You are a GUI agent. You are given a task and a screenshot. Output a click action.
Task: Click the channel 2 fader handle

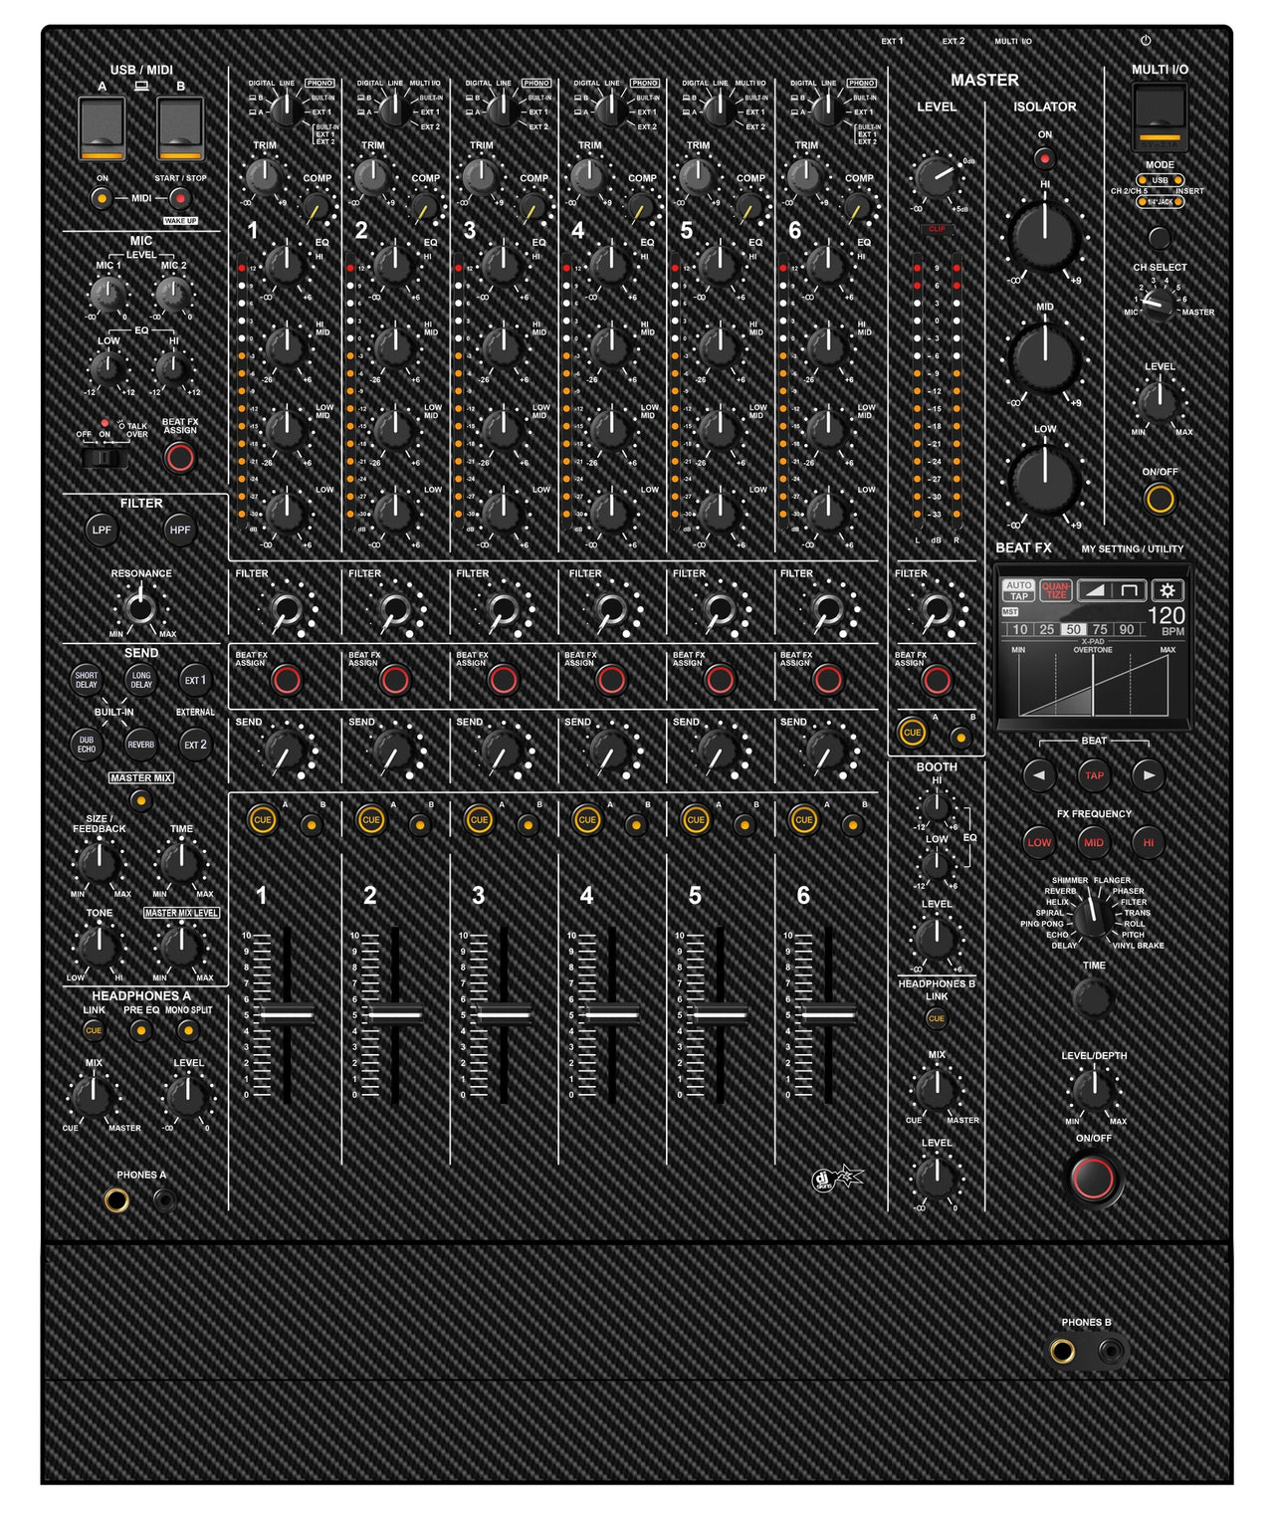point(395,1014)
